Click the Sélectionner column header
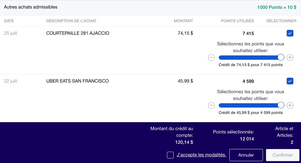The image size is (301, 163). click(281, 21)
